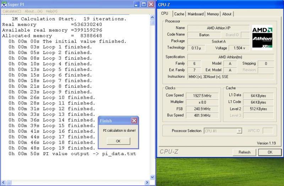Expand the Processor Selection dropdown
Screen dimensions: 284x186
click(x=239, y=131)
